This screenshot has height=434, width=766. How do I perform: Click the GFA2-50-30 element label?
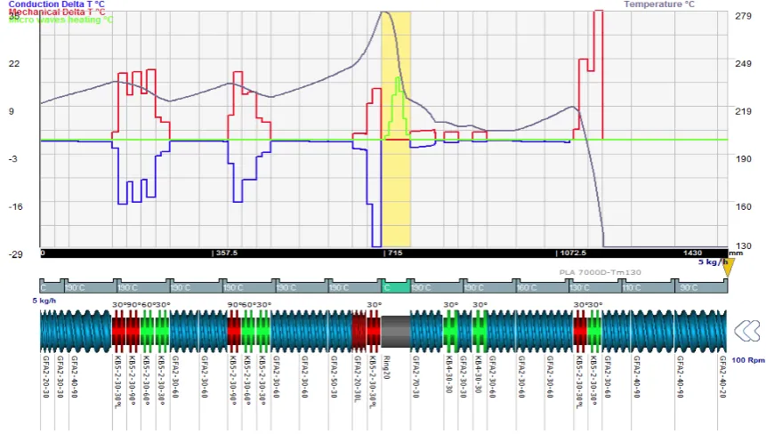point(334,376)
